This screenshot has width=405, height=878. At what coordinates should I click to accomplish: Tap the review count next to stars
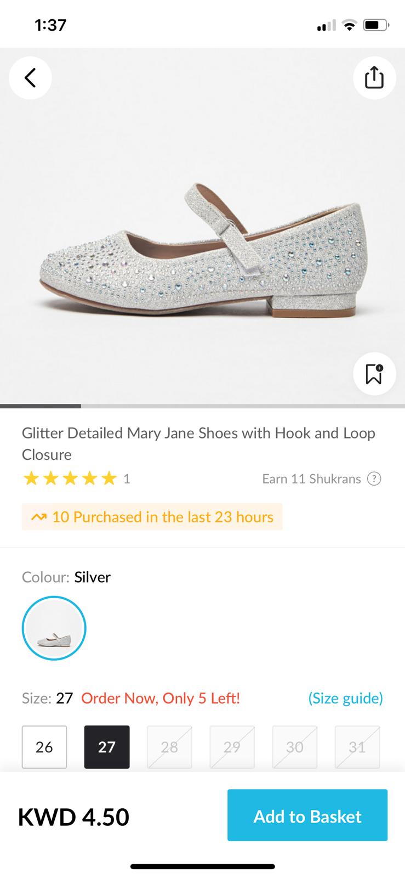(x=127, y=479)
